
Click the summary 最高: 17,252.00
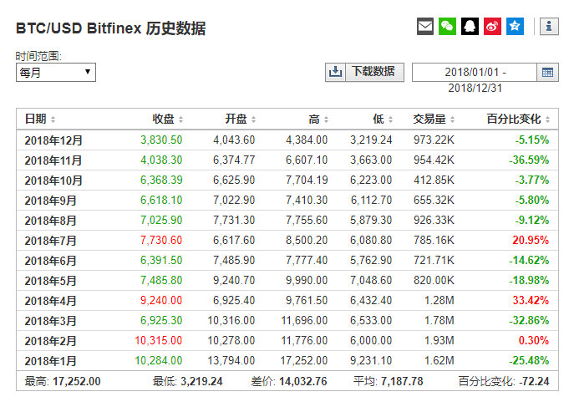(x=63, y=381)
